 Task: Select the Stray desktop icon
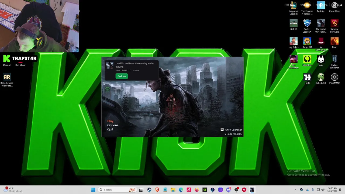321,61
